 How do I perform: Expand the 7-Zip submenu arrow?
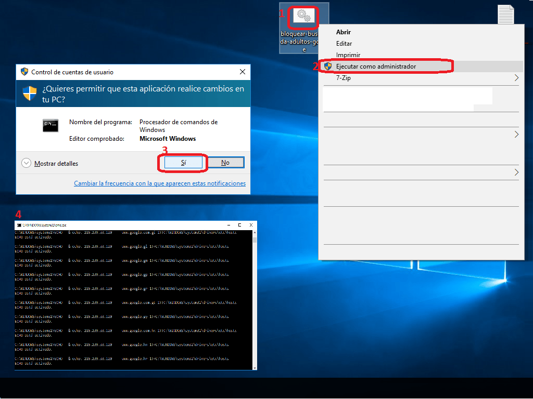516,78
